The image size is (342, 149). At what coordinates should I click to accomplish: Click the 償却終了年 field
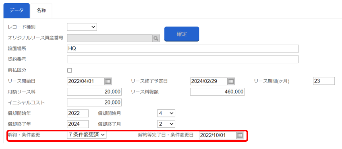click(78, 124)
